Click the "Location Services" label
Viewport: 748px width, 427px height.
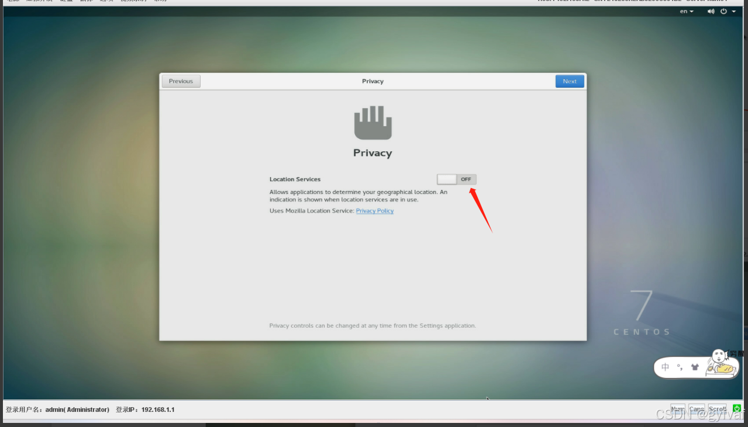pyautogui.click(x=295, y=179)
